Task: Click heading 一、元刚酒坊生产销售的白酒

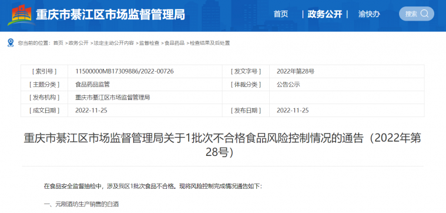Action: (x=81, y=204)
